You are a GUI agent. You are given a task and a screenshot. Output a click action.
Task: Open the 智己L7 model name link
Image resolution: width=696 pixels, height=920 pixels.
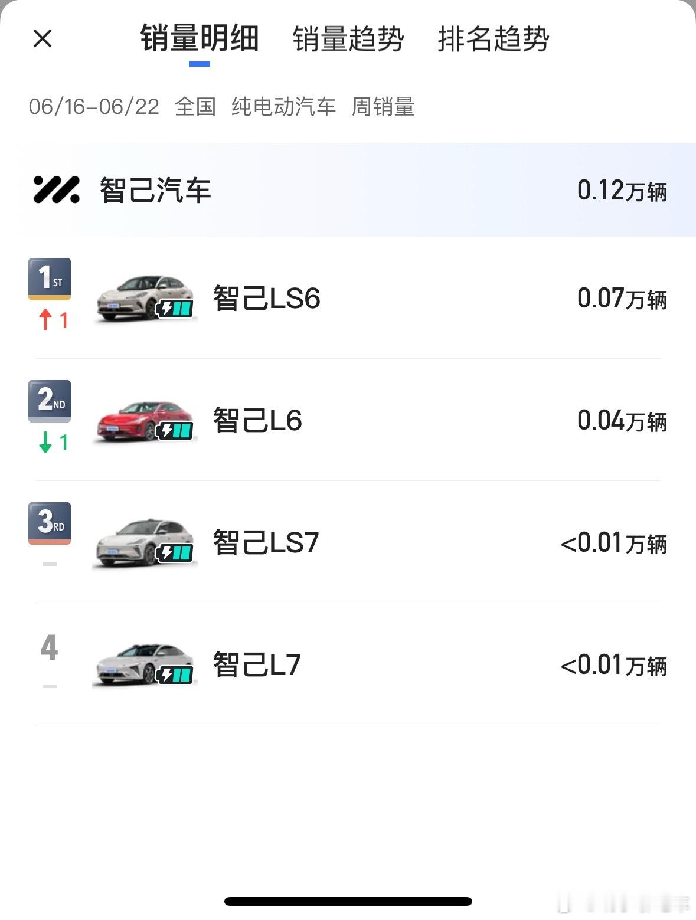257,665
